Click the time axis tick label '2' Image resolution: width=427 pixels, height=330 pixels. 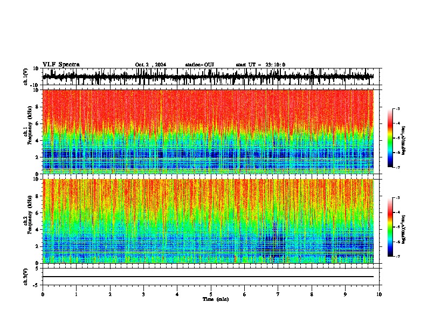tap(110, 294)
